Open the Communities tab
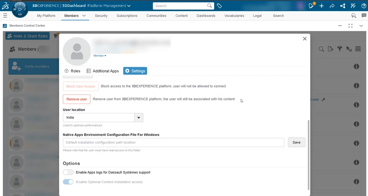Image resolution: width=368 pixels, height=196 pixels. [156, 16]
